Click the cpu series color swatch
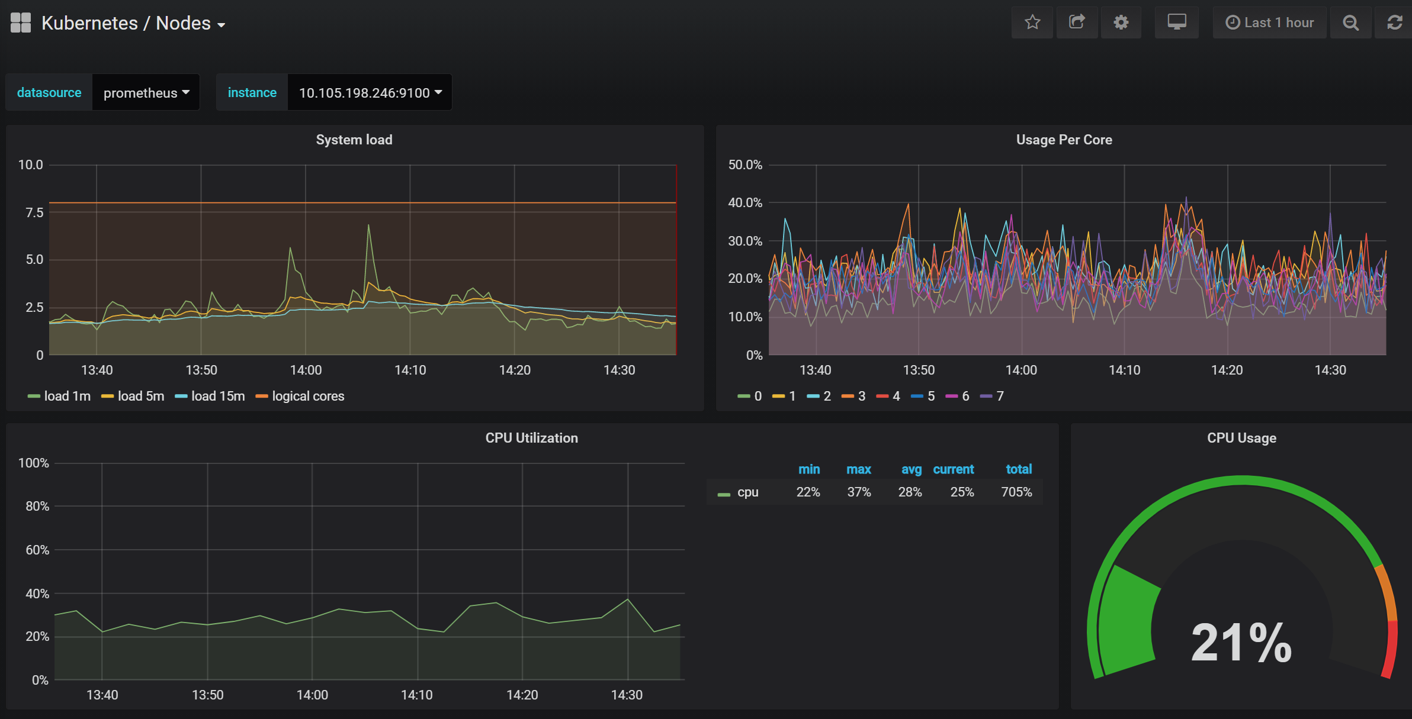The width and height of the screenshot is (1412, 719). click(x=724, y=494)
